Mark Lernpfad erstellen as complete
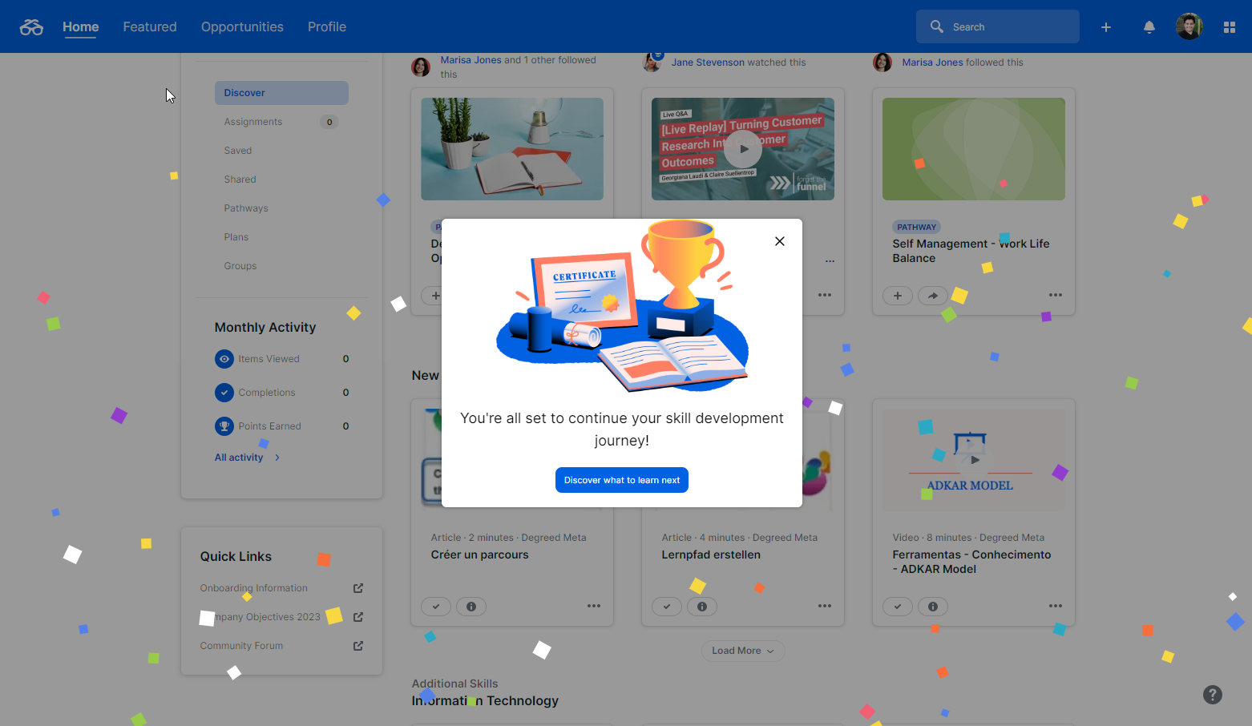 coord(667,607)
